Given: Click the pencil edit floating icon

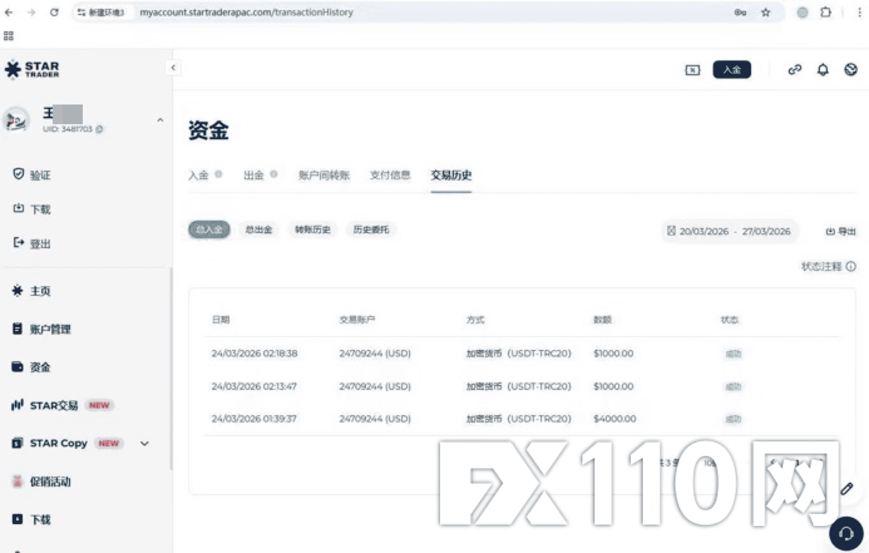Looking at the screenshot, I should point(847,489).
